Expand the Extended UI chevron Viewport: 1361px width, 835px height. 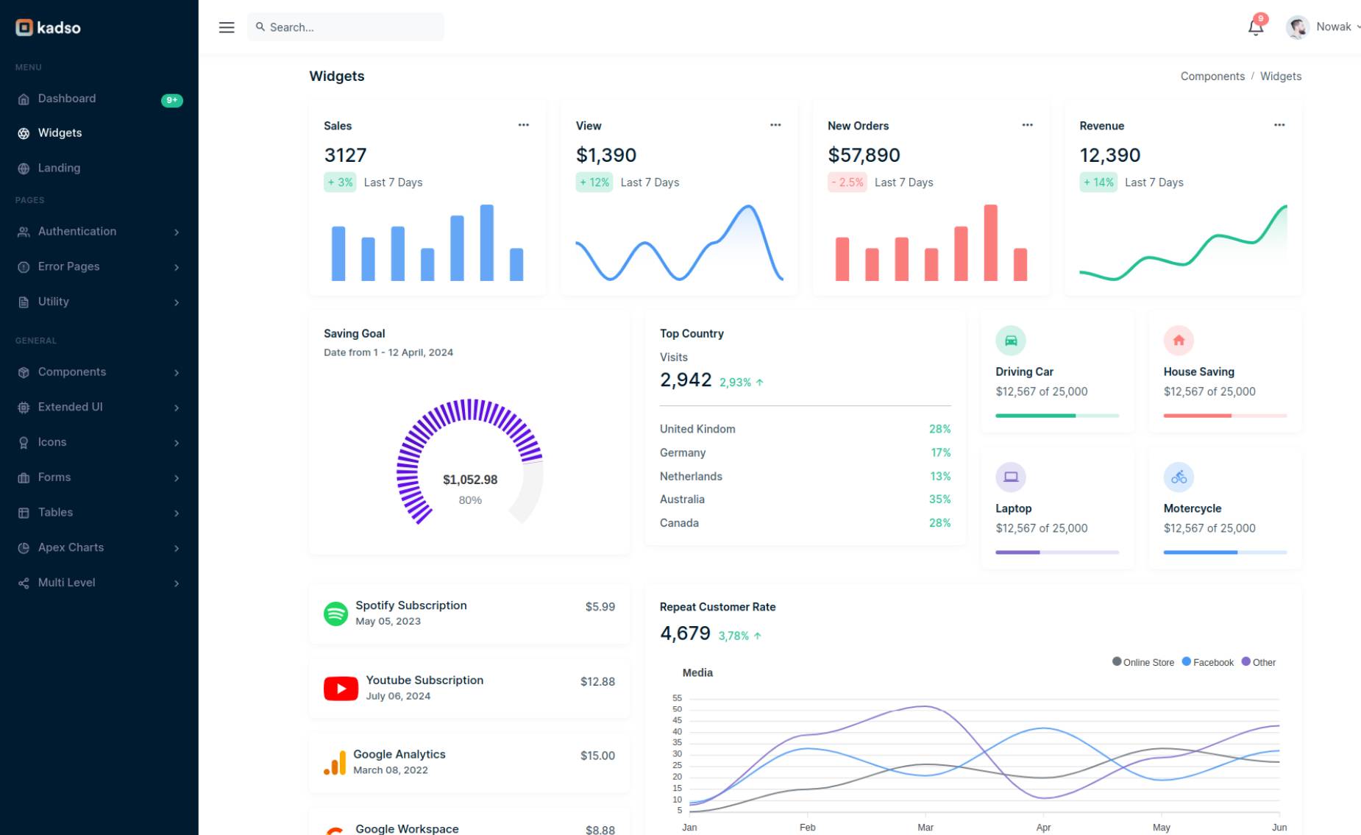(177, 408)
